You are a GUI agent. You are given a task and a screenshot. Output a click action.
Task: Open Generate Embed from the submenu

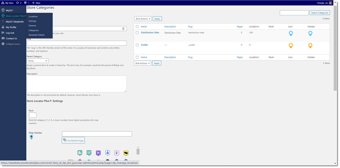36,35
